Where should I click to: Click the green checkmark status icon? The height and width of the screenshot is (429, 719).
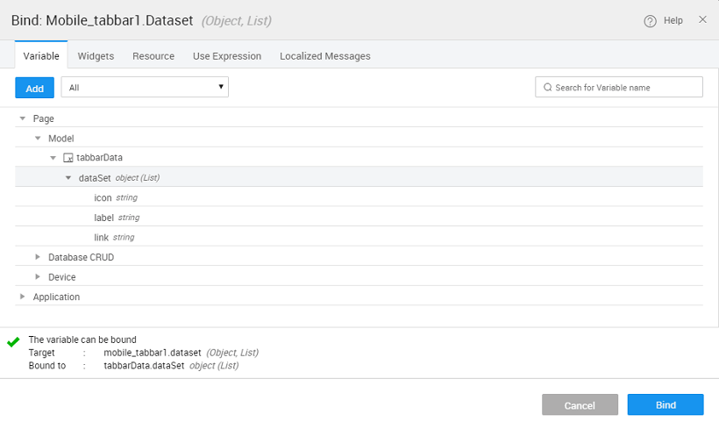[x=13, y=341]
